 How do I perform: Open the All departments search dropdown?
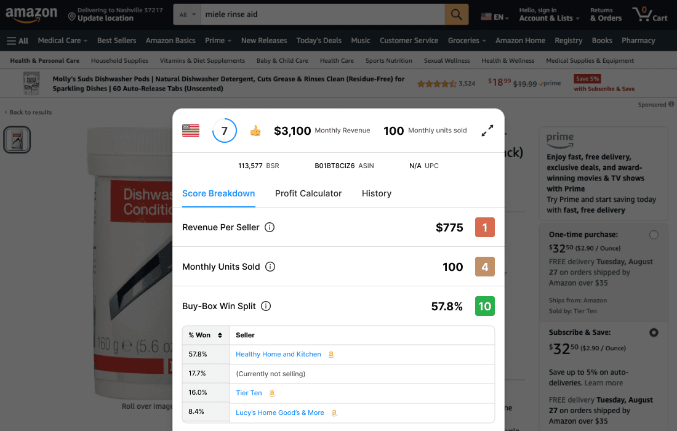pos(188,14)
